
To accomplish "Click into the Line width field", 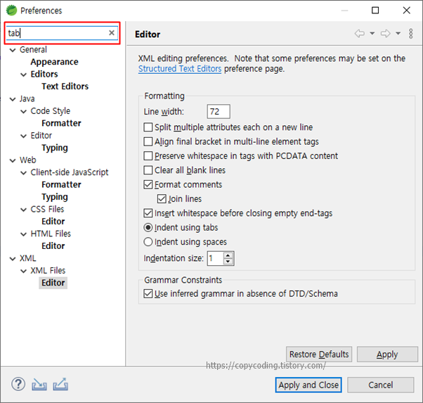I will click(x=219, y=112).
